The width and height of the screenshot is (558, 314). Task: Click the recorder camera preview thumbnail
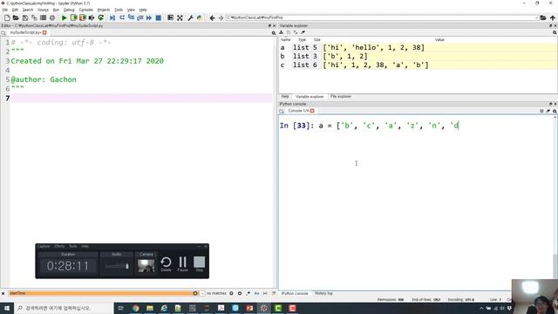[146, 265]
